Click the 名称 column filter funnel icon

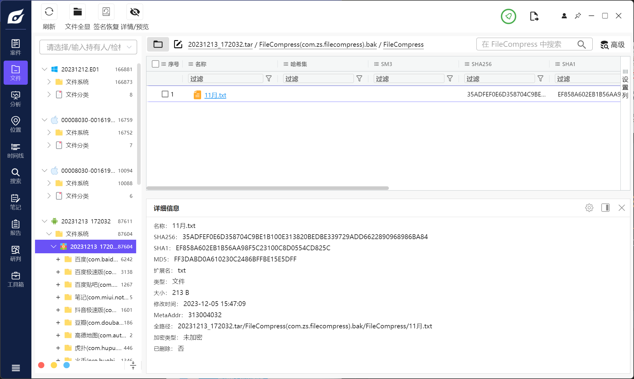[x=269, y=79]
